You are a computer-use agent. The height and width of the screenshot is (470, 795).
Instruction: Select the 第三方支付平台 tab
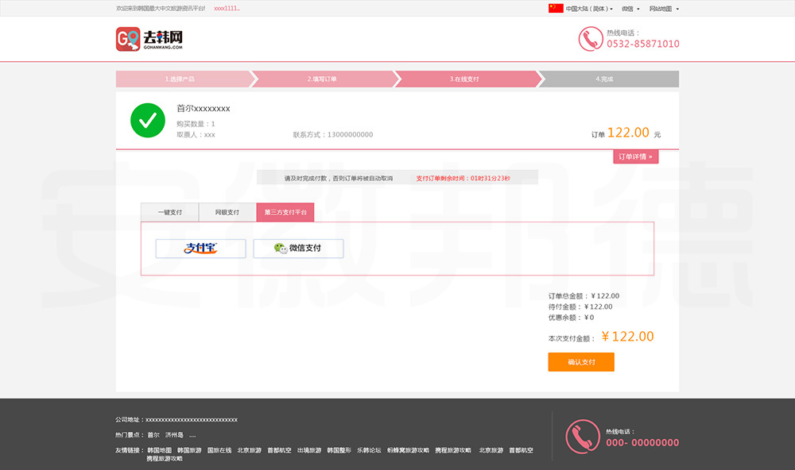[285, 213]
